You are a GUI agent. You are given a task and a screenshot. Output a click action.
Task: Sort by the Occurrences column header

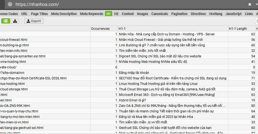[100, 29]
